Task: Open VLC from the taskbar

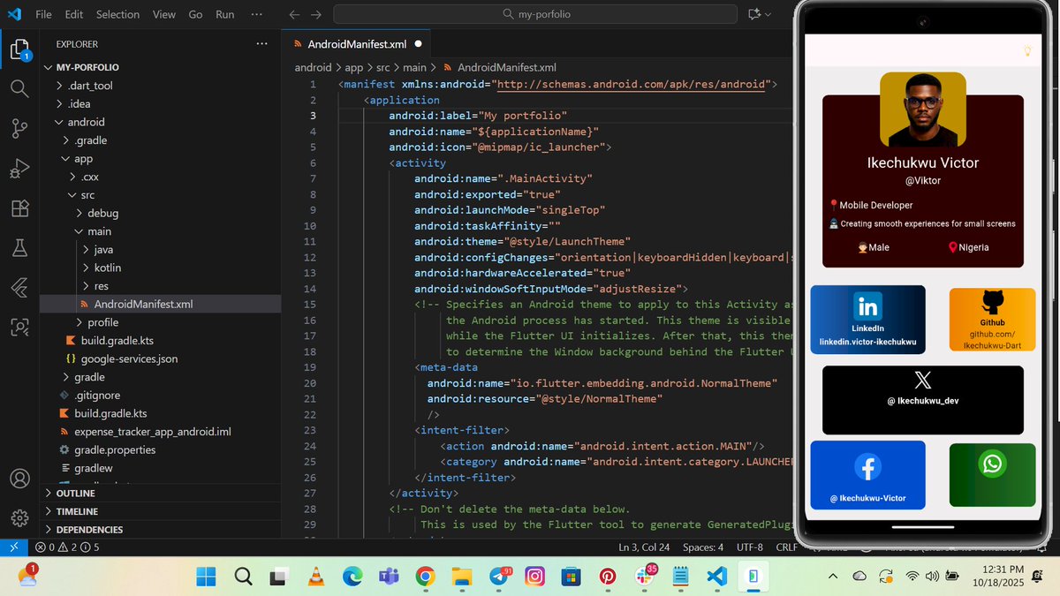Action: tap(315, 577)
